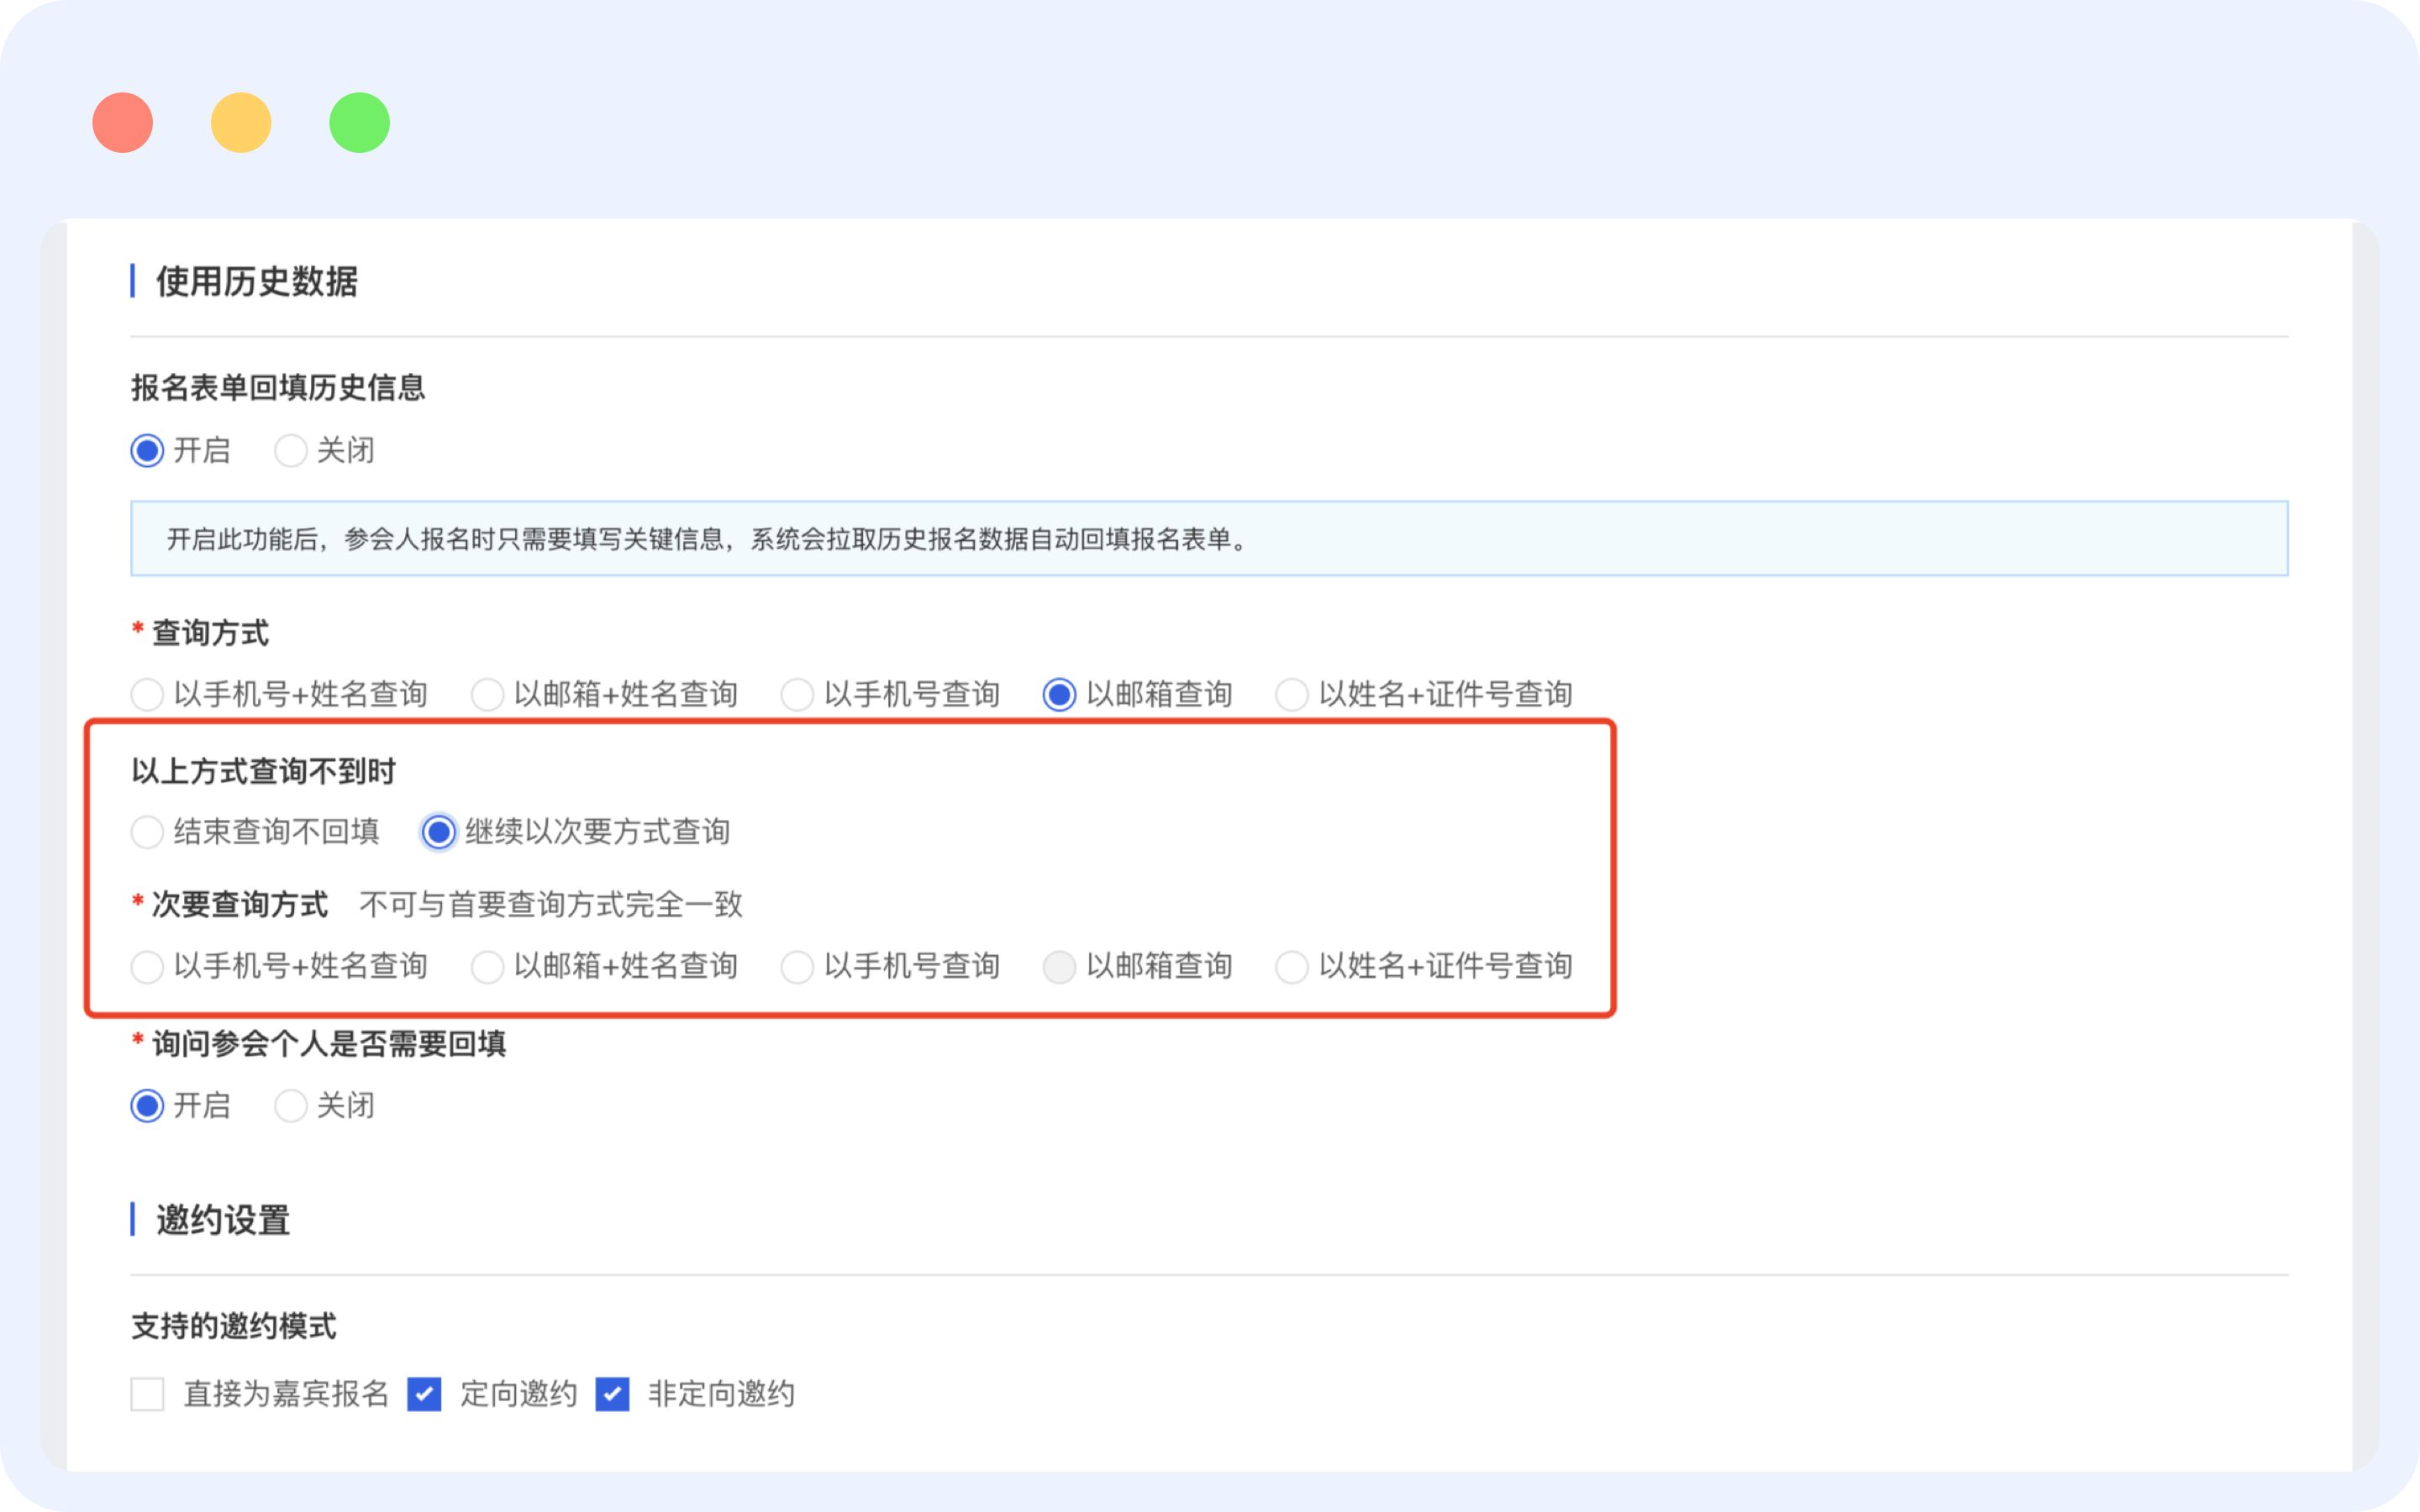Select 继续以次要方式查询 option
Image resolution: width=2420 pixels, height=1512 pixels.
438,832
